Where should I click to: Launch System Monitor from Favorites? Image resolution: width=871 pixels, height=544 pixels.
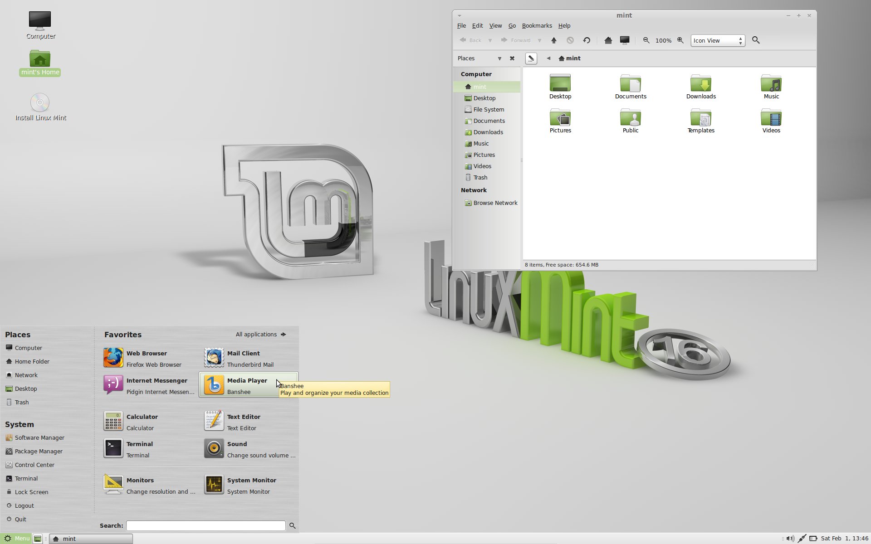coord(248,485)
